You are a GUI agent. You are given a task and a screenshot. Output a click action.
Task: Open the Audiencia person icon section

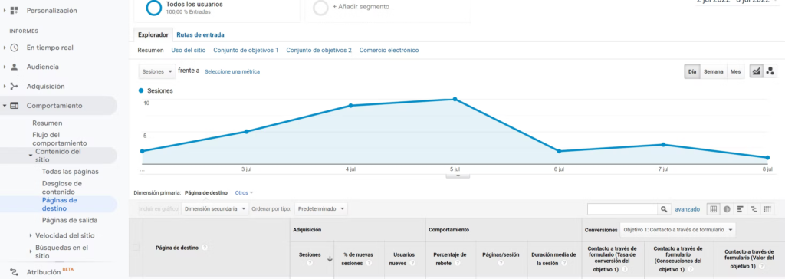(14, 67)
